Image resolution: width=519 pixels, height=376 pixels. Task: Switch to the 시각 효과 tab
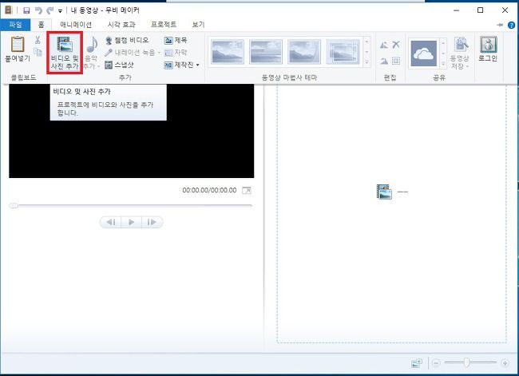[121, 25]
